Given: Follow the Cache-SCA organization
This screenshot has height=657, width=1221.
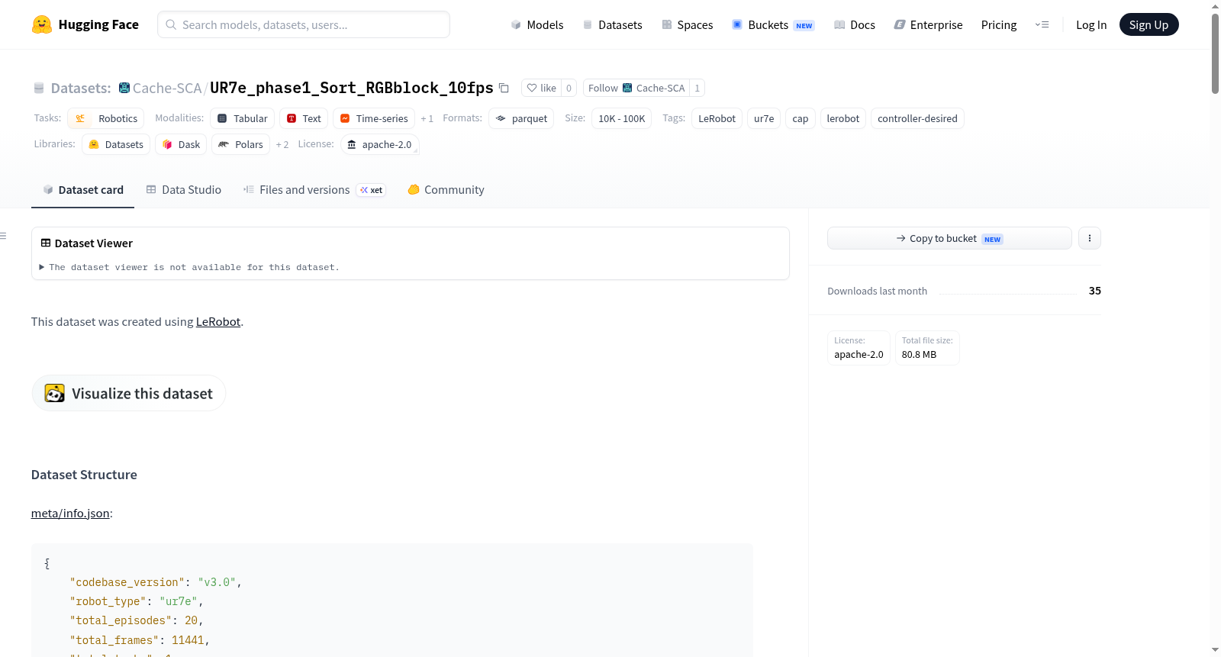Looking at the screenshot, I should (636, 88).
